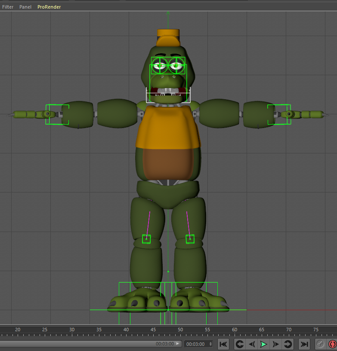Select the green knee controller on right leg
The width and height of the screenshot is (337, 351).
[x=190, y=239]
